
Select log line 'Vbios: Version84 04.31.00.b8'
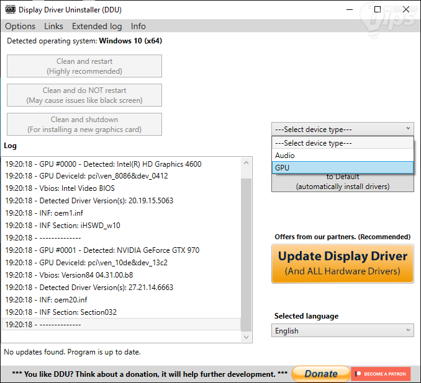[121, 275]
